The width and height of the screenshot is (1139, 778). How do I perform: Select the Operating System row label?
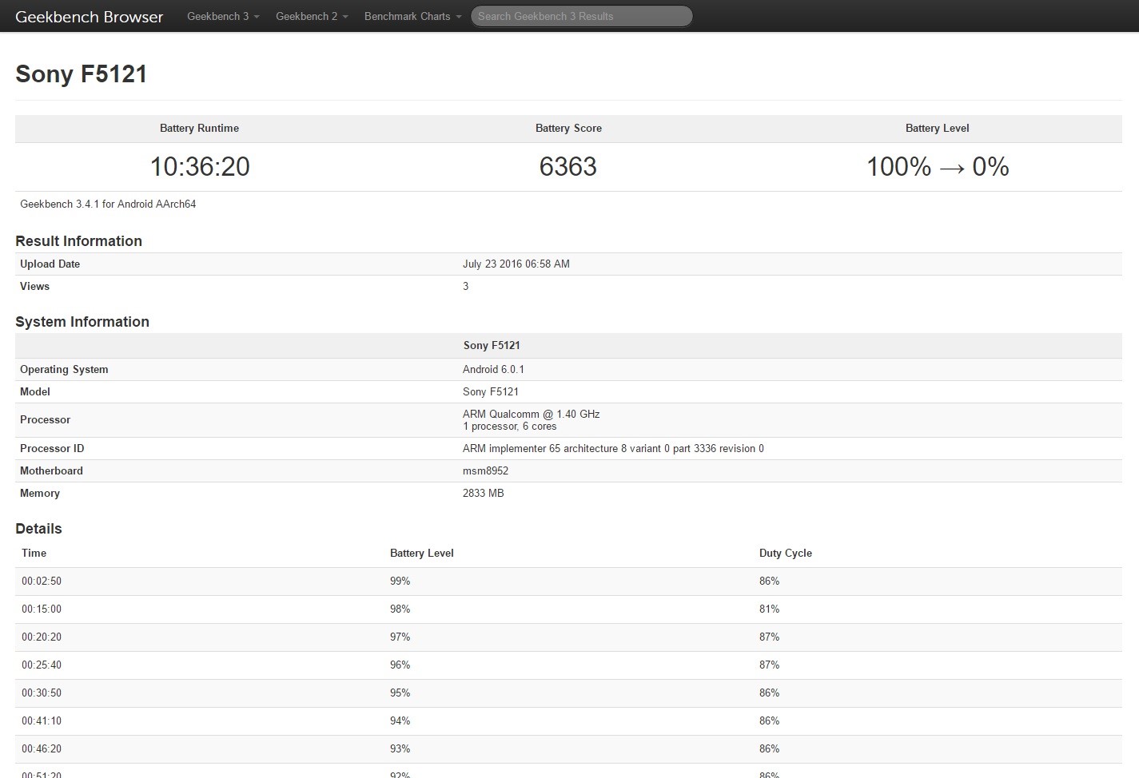(x=64, y=369)
